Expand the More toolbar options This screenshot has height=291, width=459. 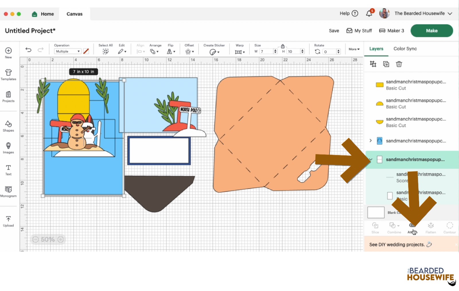click(x=354, y=49)
